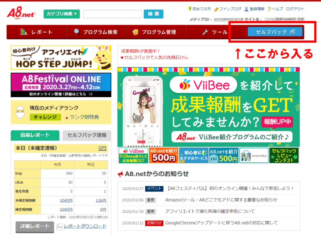Open yesterday's 確定報酬額 0円 link

click(103, 210)
